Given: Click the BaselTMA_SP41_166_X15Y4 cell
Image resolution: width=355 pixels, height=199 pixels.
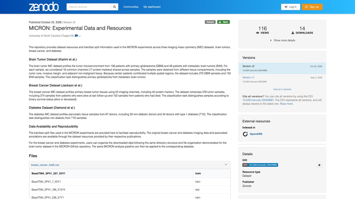Looking at the screenshot, I should pos(111,190).
